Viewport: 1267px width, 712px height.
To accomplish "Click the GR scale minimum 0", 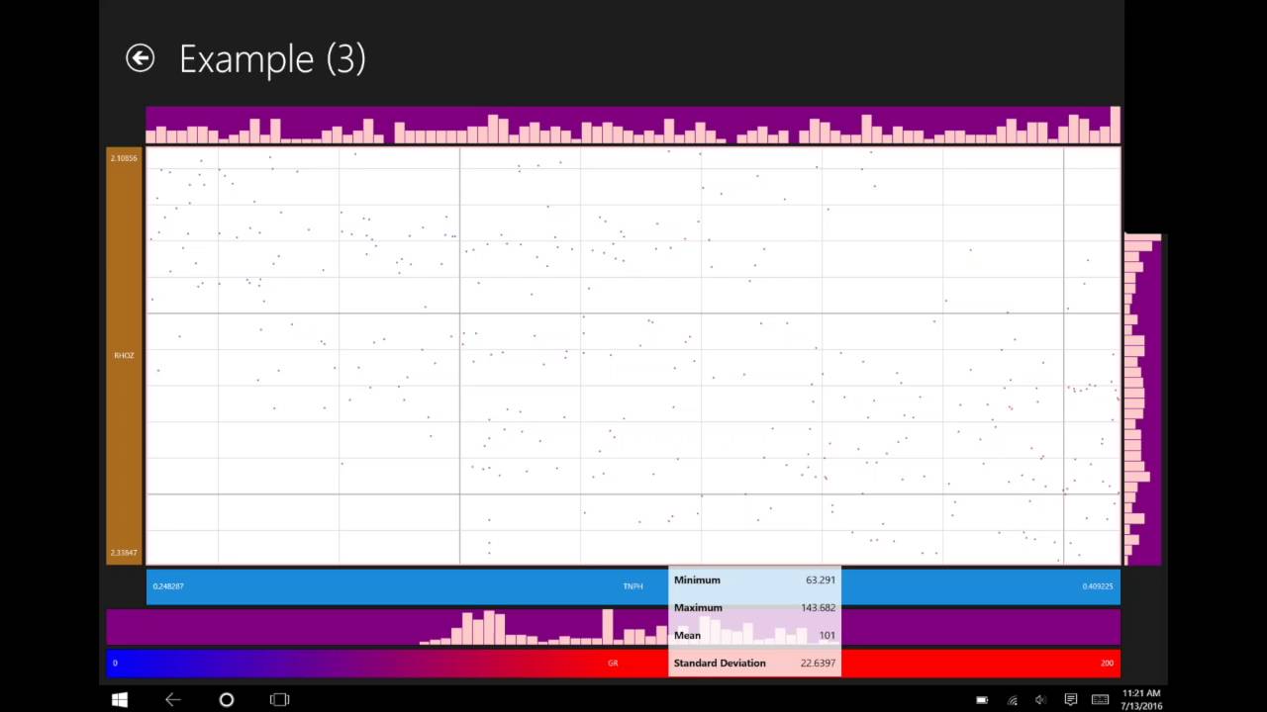I will pyautogui.click(x=115, y=664).
